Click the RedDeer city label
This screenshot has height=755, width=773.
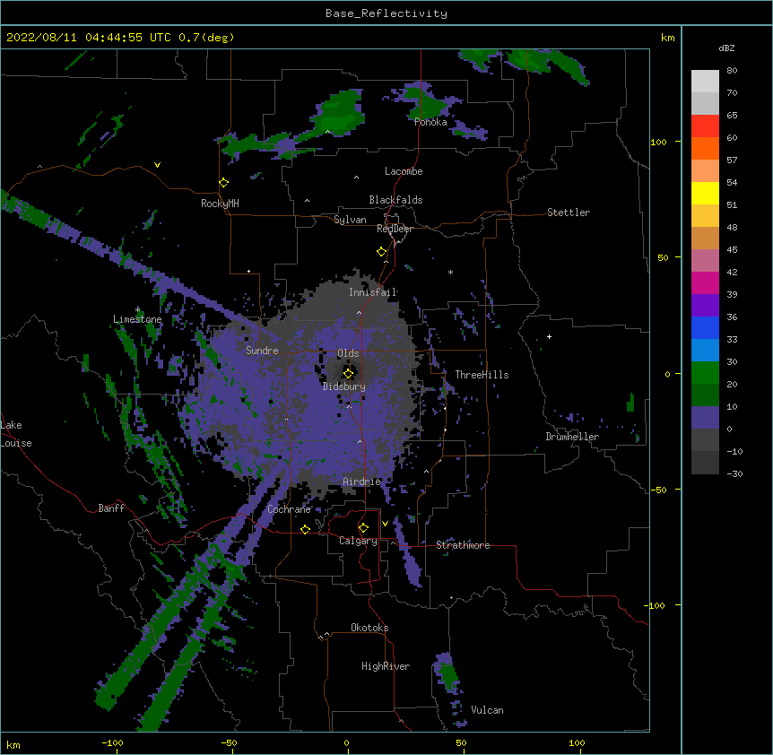[395, 229]
